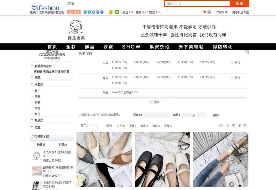Click the 关键字 keyword input field
This screenshot has width=276, height=190.
(157, 115)
